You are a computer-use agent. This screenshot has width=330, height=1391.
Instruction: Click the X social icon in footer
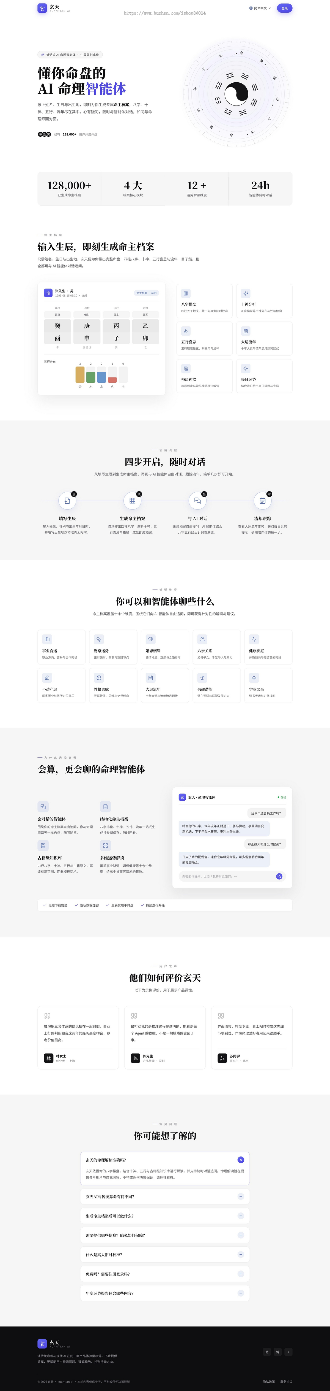point(288,1352)
